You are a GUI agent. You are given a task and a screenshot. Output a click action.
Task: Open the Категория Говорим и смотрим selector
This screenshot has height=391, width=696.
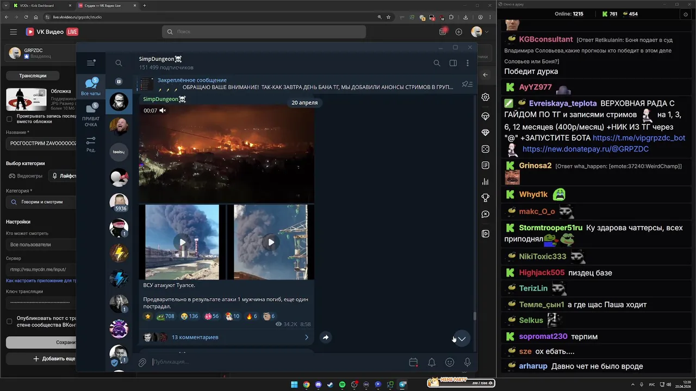point(41,202)
